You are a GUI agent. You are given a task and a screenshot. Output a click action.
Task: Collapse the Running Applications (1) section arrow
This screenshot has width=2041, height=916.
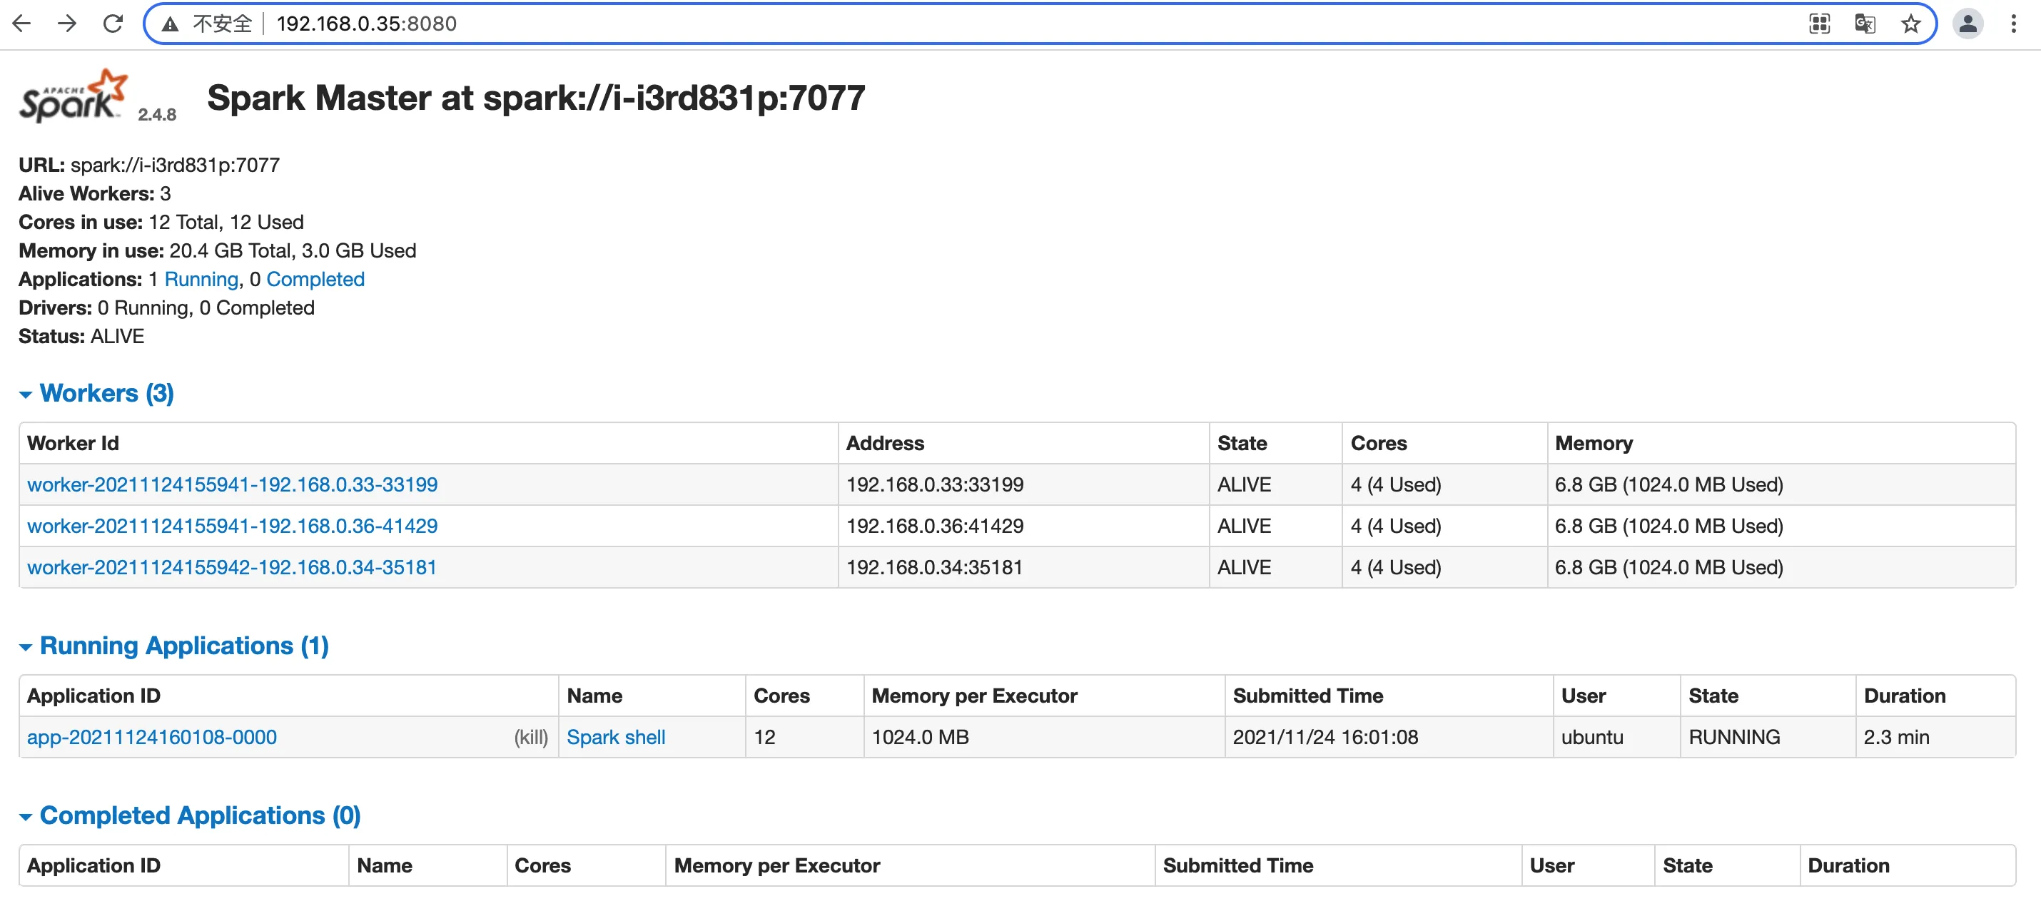(x=26, y=647)
